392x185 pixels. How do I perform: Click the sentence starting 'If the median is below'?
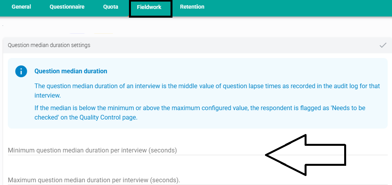[x=118, y=108]
